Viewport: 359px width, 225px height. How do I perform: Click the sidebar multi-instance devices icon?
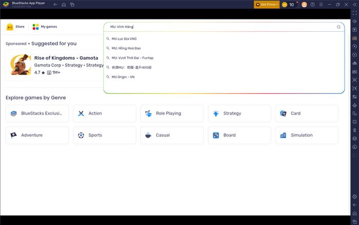click(355, 114)
